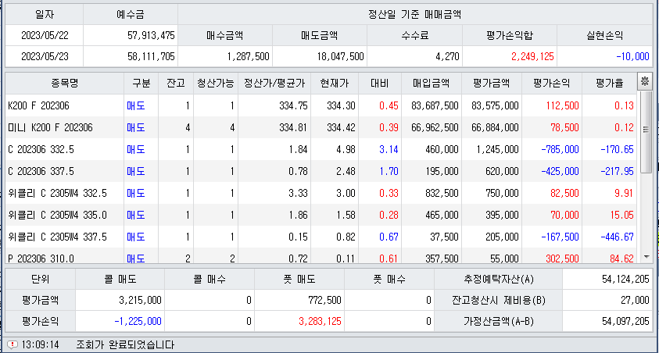The width and height of the screenshot is (659, 353).
Task: Click the 구분 column header
Action: [141, 83]
